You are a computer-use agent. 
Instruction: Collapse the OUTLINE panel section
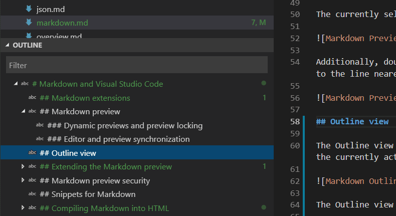pos(7,45)
